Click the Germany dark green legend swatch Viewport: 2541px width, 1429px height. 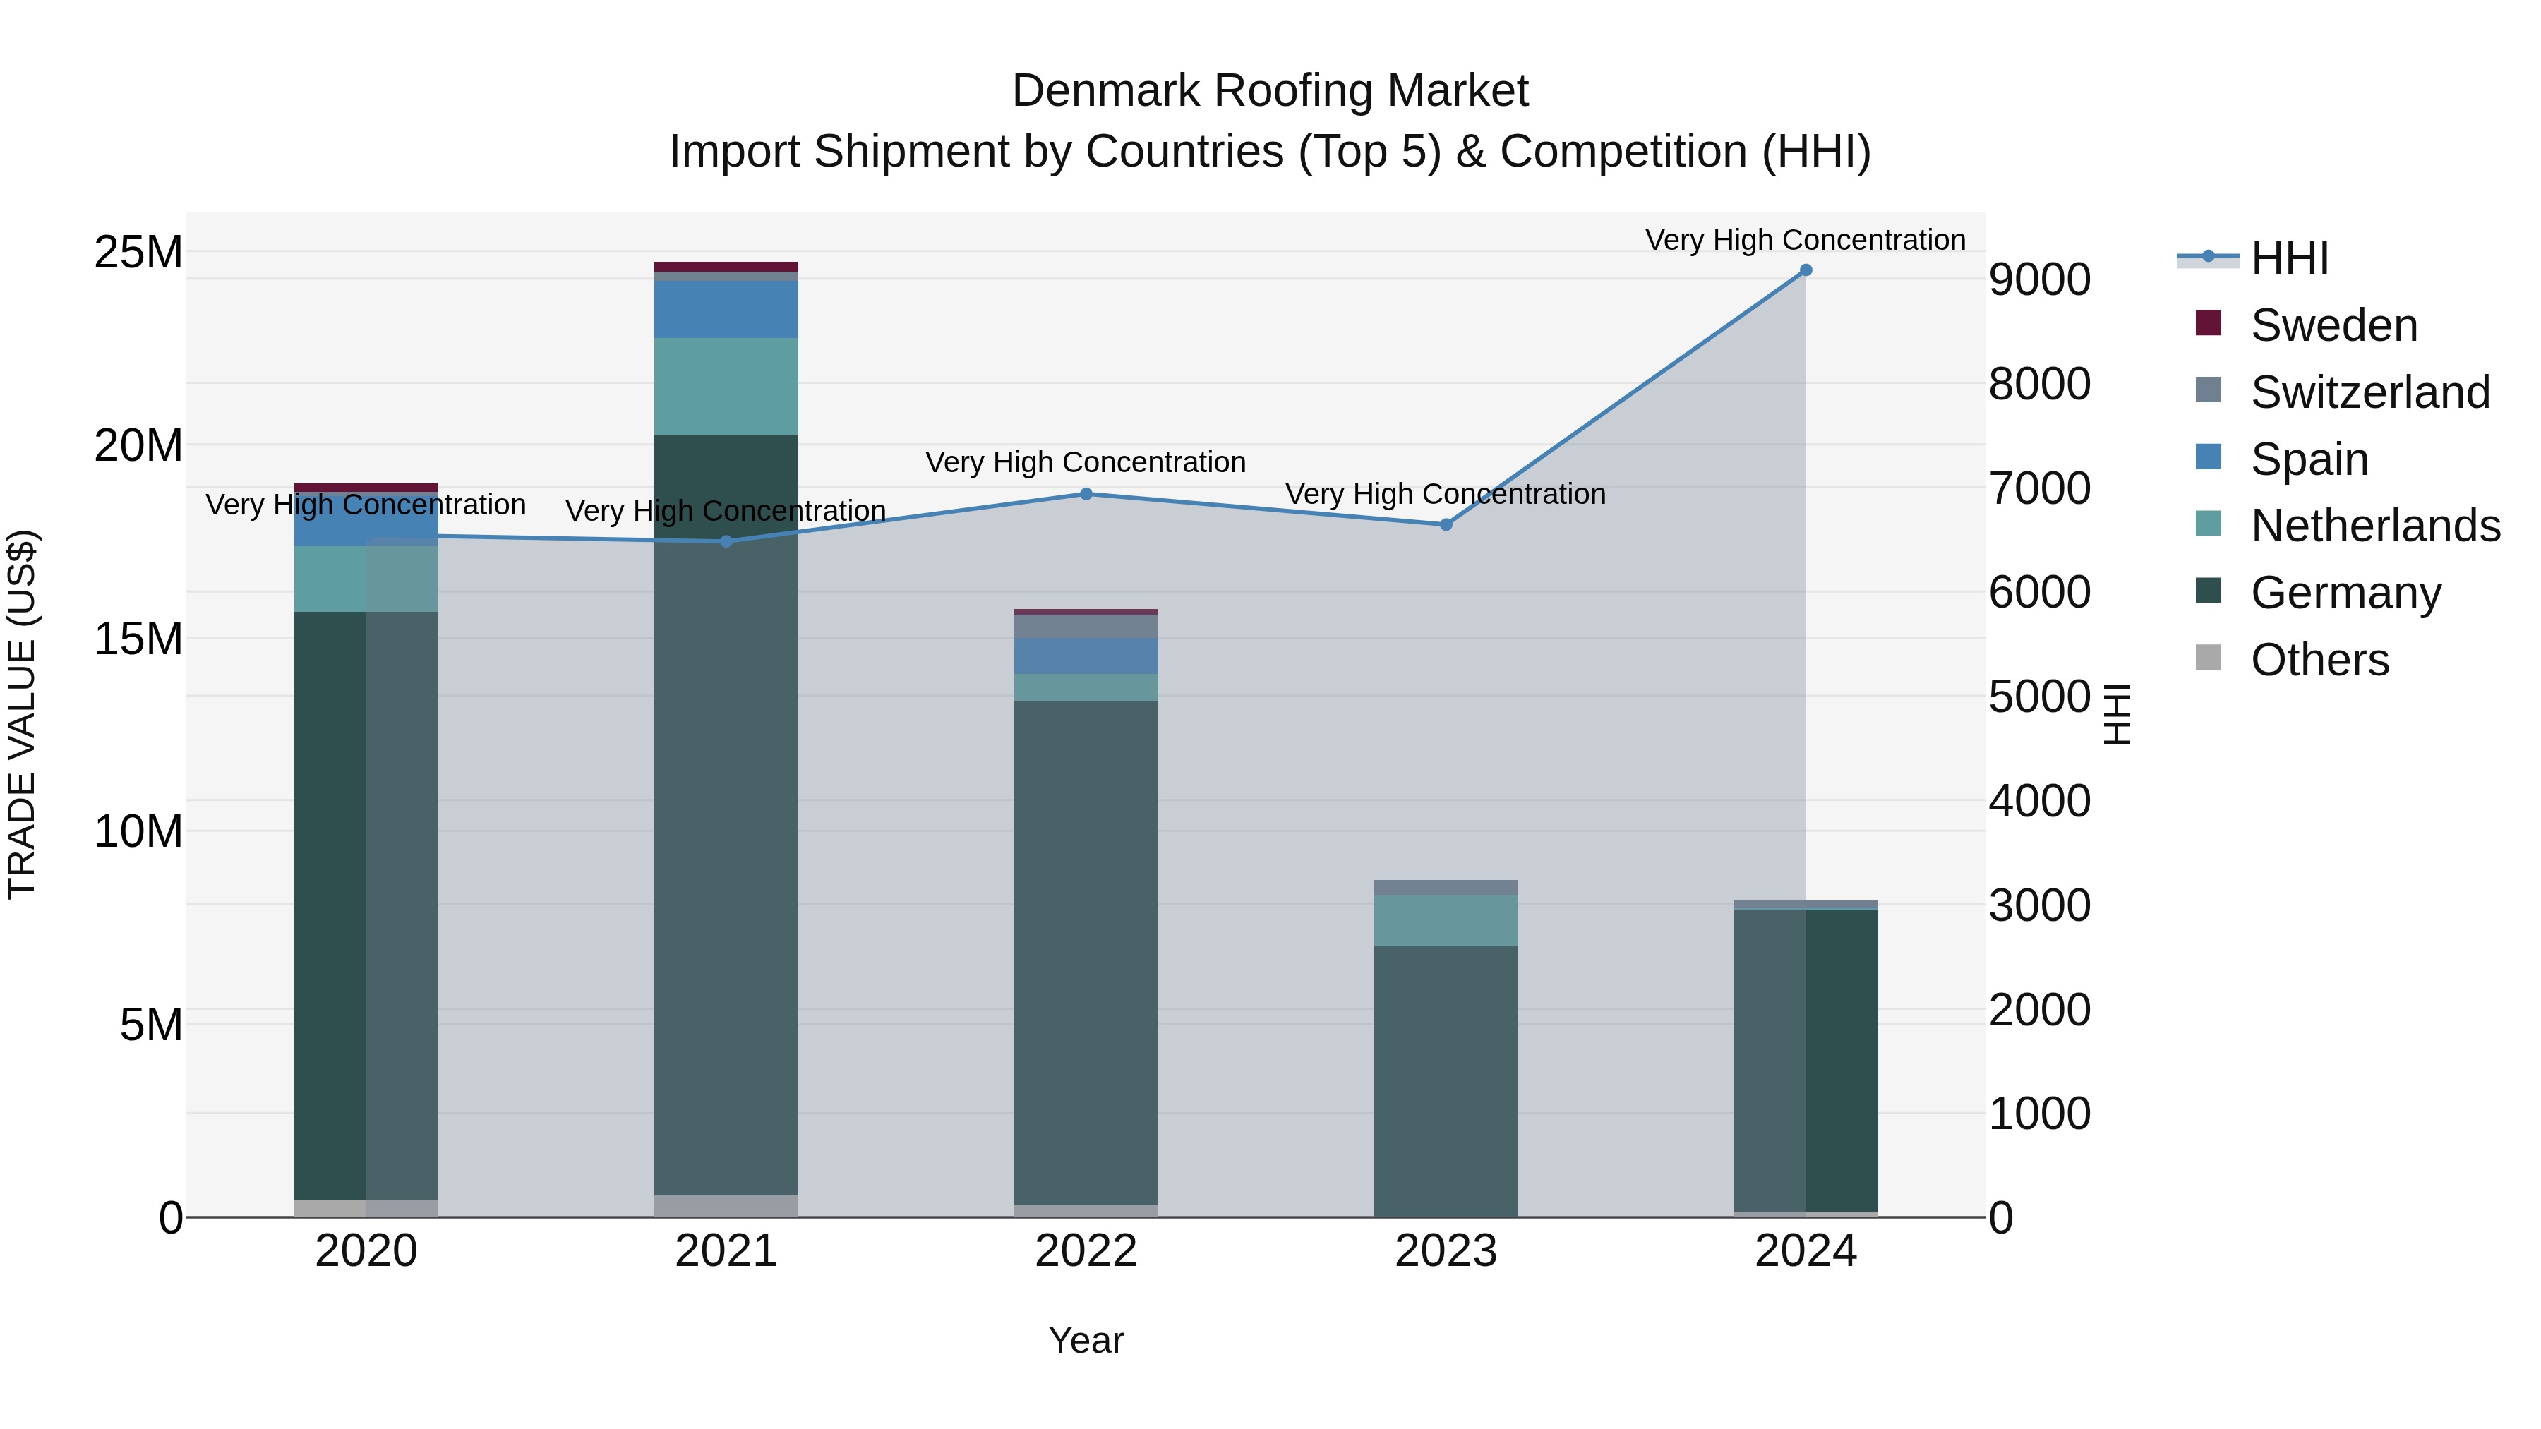coord(2209,590)
